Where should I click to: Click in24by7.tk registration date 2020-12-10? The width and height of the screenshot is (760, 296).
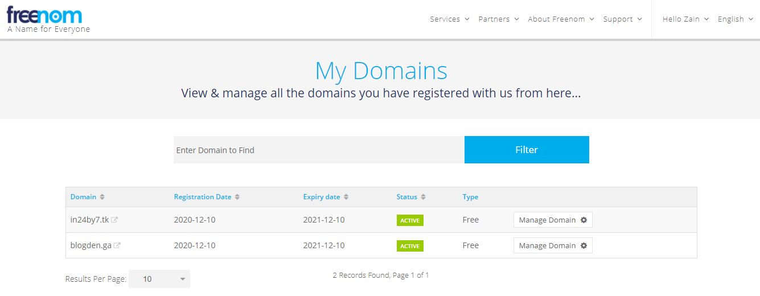click(x=195, y=220)
